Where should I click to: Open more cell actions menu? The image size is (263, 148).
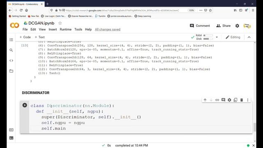[x=247, y=100]
